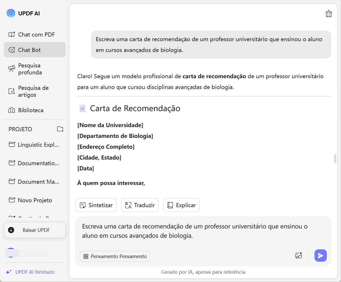
Task: Click the send message arrow button
Action: click(x=320, y=255)
